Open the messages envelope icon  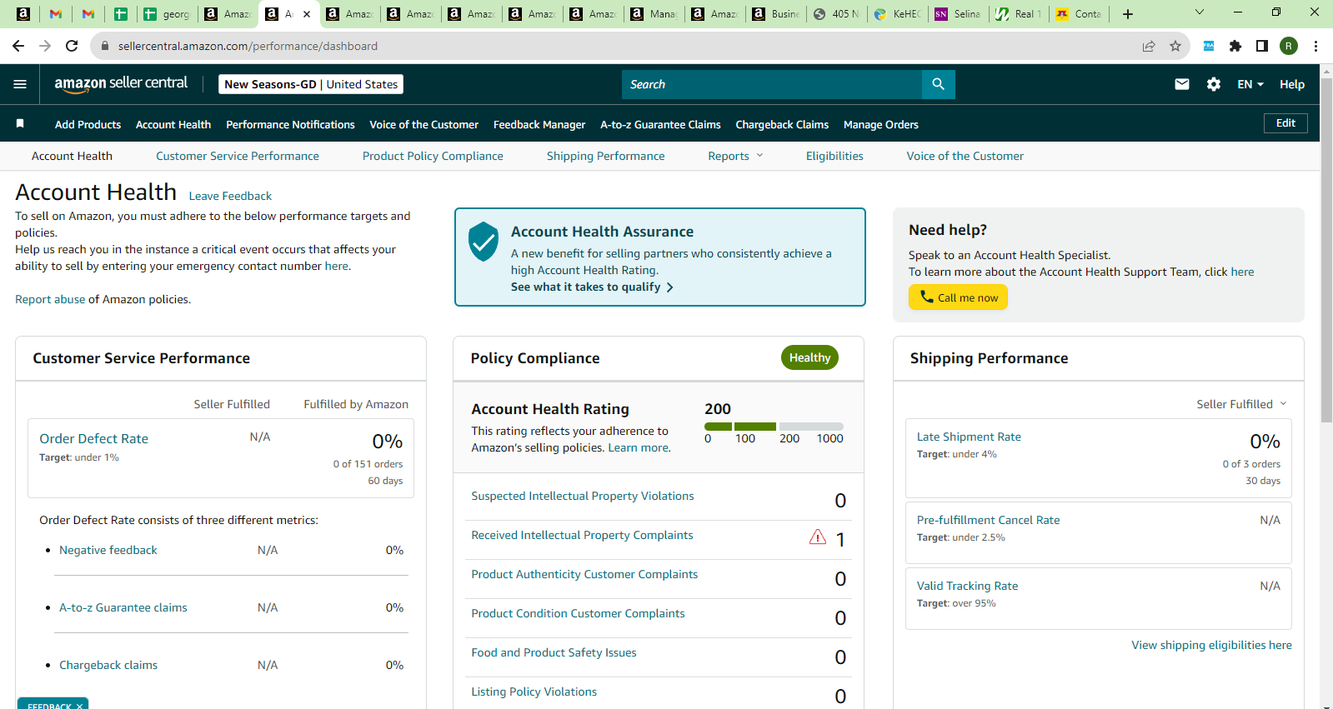click(x=1182, y=84)
